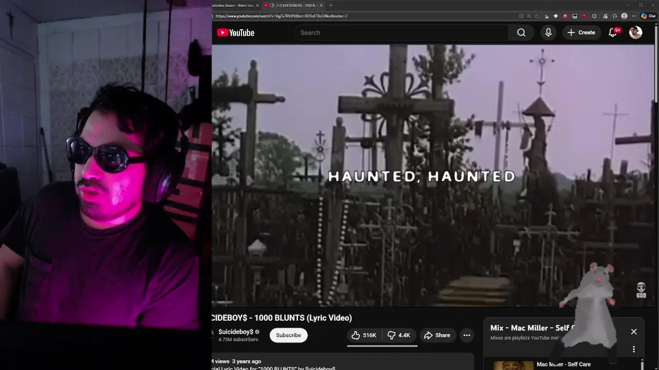This screenshot has height=370, width=659.
Task: Open the YouTube account avatar menu
Action: tap(636, 32)
